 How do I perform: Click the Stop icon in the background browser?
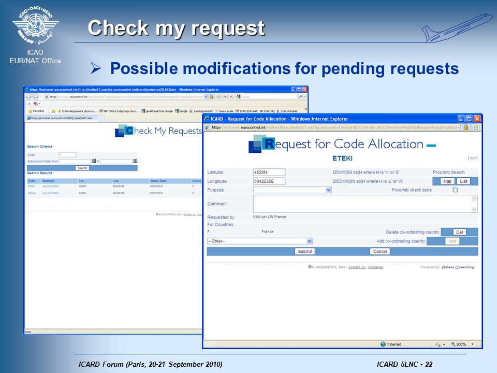(231, 96)
